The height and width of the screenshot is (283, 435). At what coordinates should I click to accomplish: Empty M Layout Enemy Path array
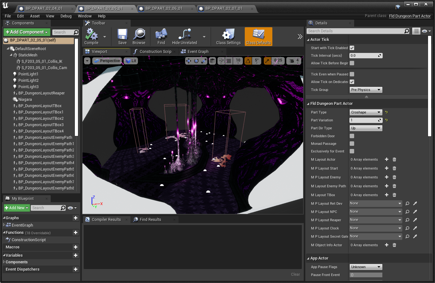(x=394, y=186)
